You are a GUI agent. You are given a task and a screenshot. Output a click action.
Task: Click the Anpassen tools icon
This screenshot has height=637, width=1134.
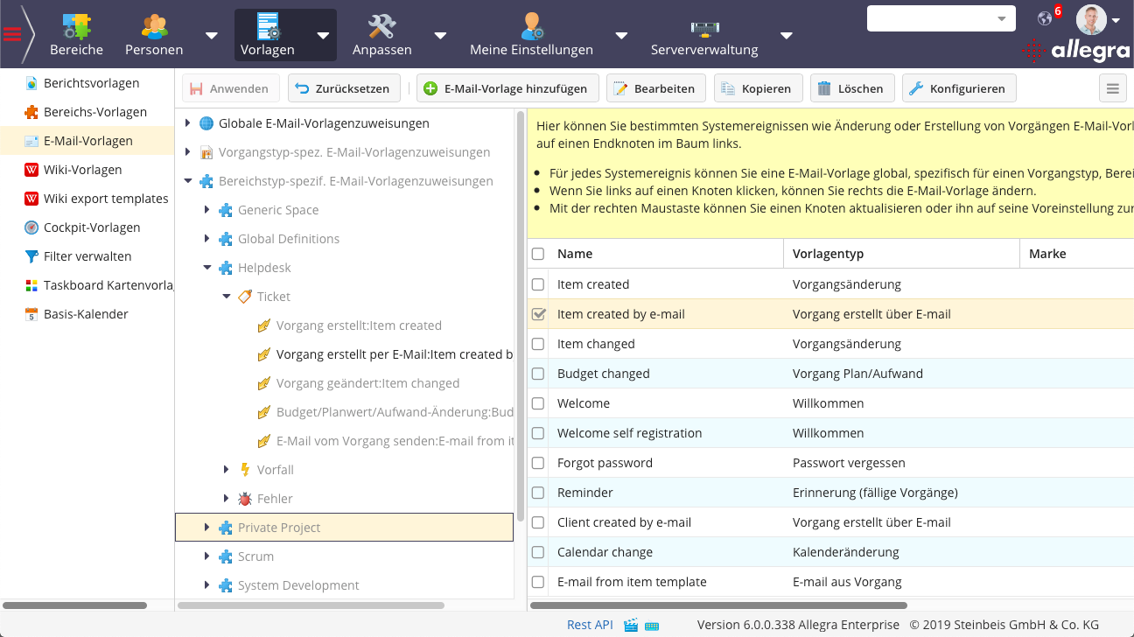[381, 26]
